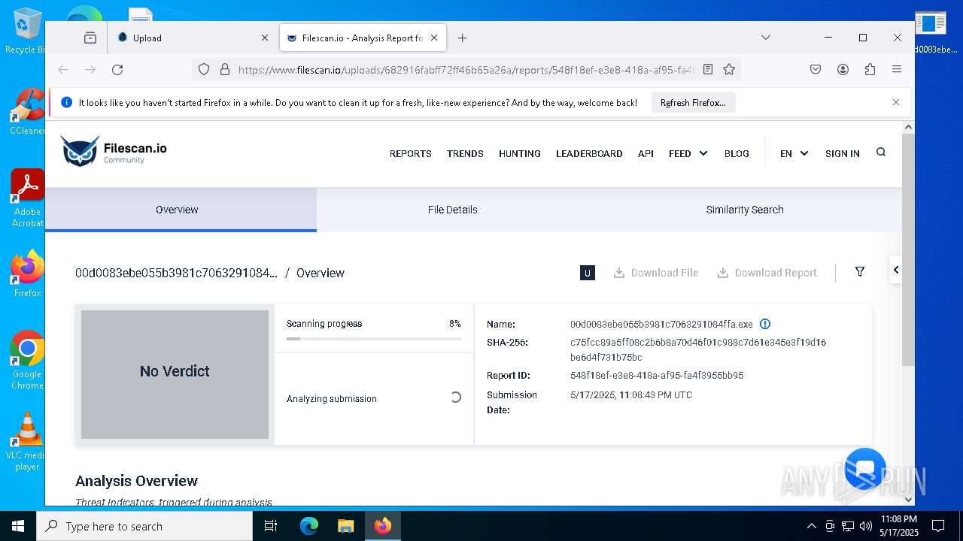Toggle reader view icon
This screenshot has height=541, width=963.
(708, 70)
